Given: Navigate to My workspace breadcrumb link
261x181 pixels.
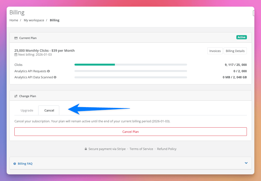Looking at the screenshot, I should [x=34, y=20].
